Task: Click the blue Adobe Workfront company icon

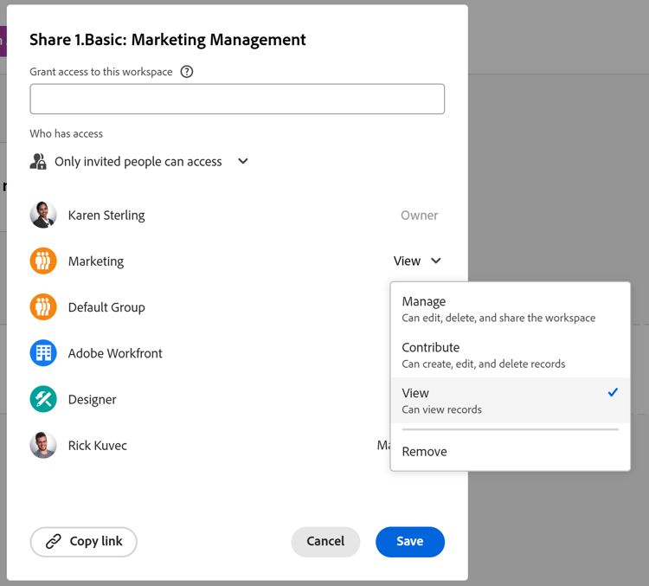Action: coord(43,353)
